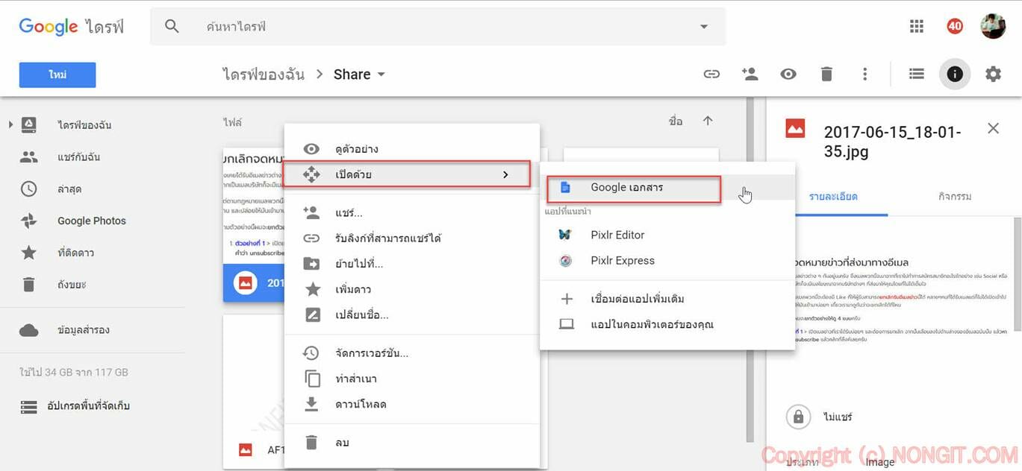Click the trash icon in the toolbar
The image size is (1022, 471).
(826, 74)
